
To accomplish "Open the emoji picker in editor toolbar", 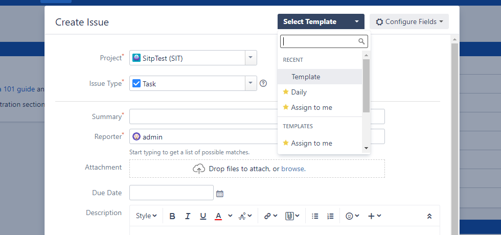I will [352, 216].
